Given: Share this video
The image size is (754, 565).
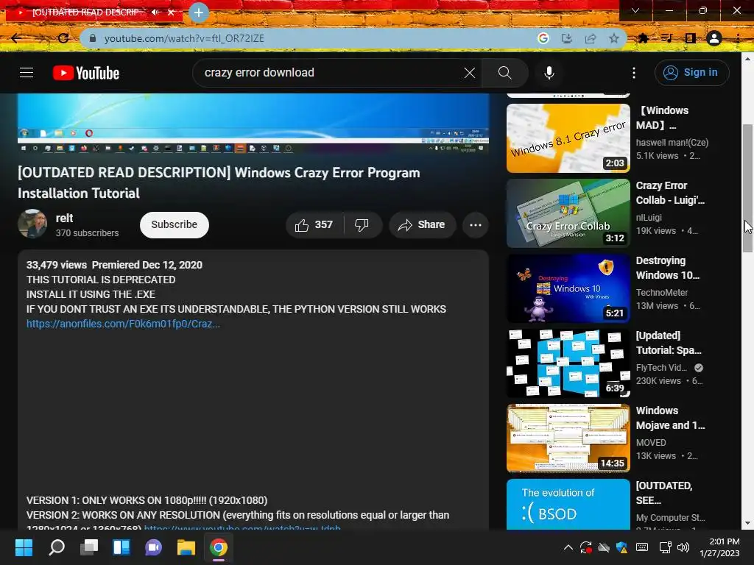Looking at the screenshot, I should 422,225.
